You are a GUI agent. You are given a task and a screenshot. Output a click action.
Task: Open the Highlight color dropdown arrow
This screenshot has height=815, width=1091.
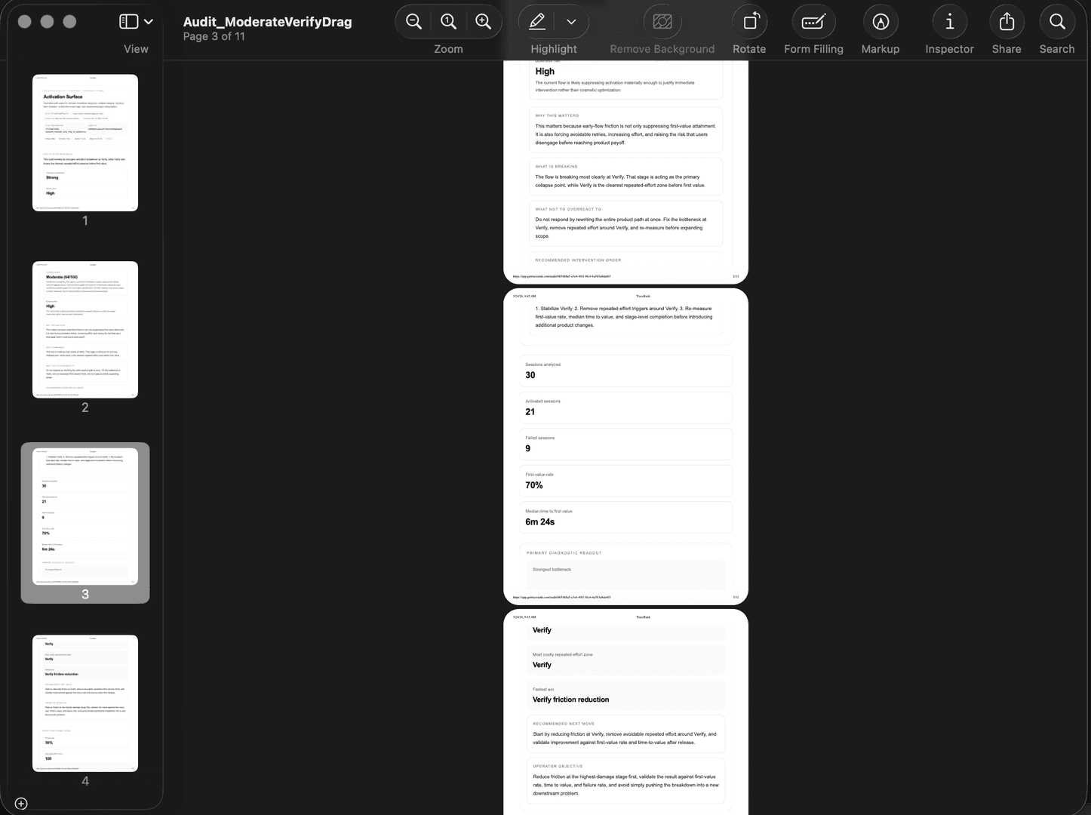tap(571, 22)
